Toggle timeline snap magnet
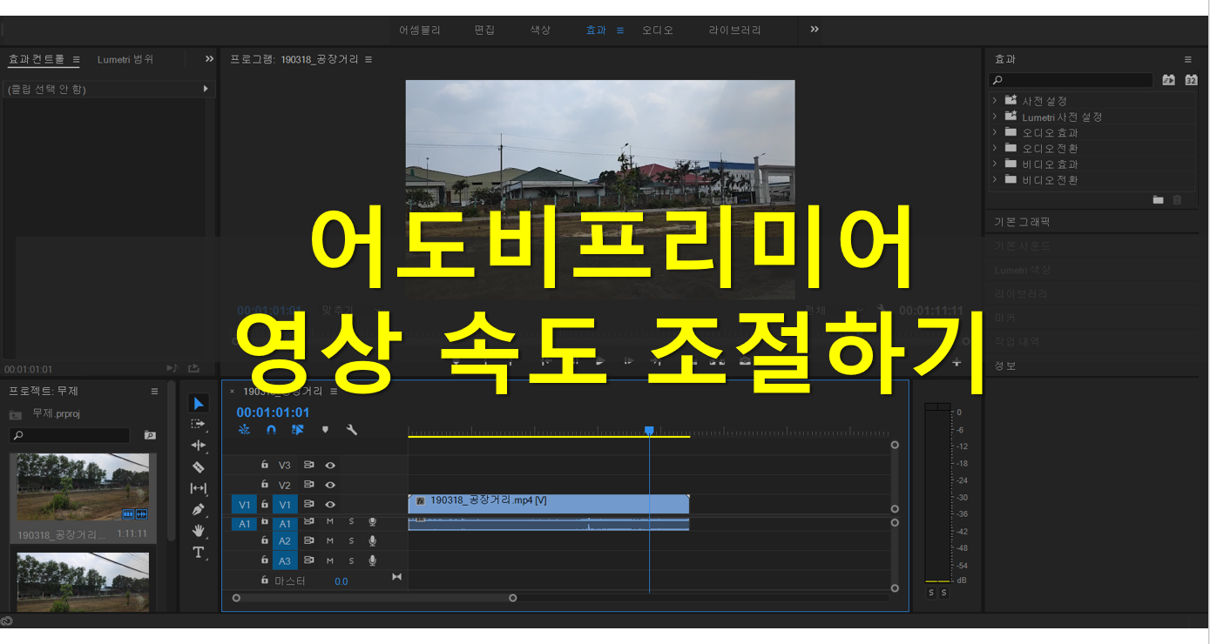This screenshot has height=644, width=1210. pos(271,429)
